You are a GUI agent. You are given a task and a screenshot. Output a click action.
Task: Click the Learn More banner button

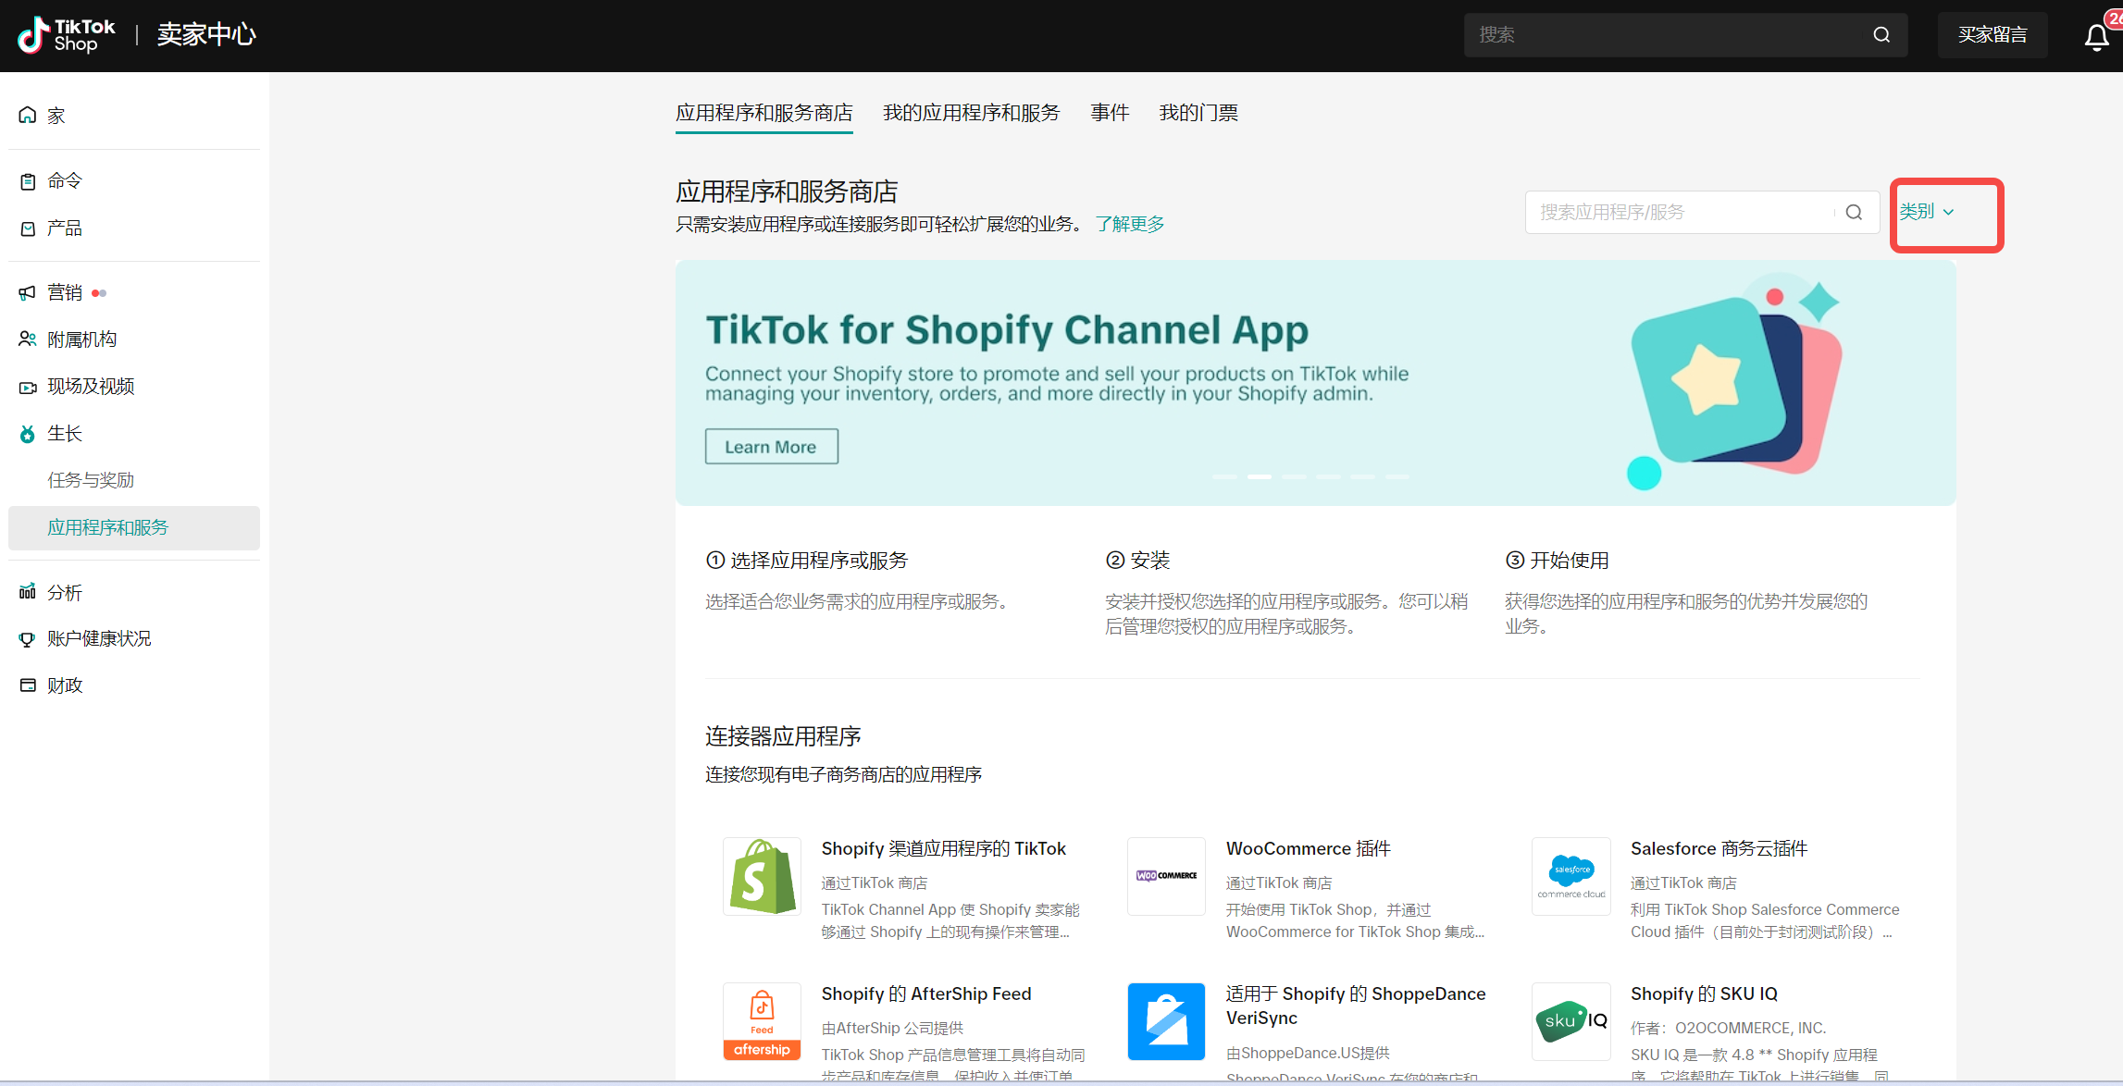(771, 447)
